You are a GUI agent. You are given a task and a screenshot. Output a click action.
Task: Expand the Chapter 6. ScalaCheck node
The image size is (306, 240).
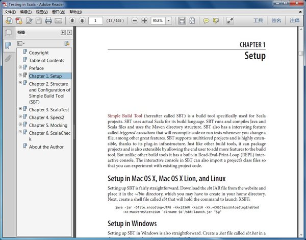(20, 132)
